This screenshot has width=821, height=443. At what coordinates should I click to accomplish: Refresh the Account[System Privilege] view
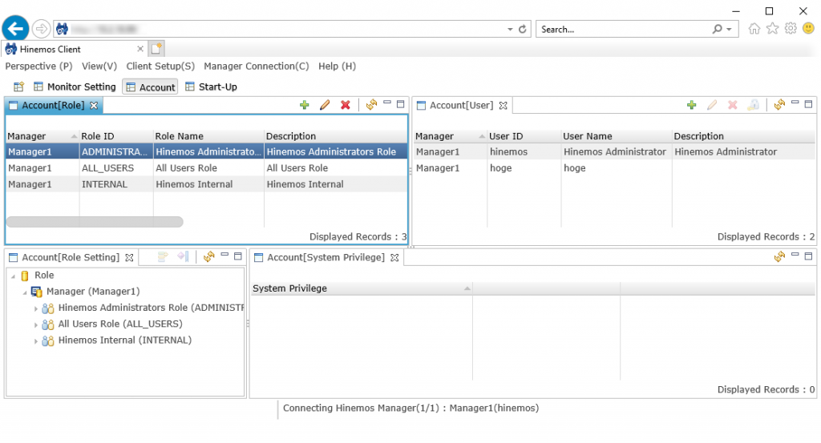click(x=779, y=257)
